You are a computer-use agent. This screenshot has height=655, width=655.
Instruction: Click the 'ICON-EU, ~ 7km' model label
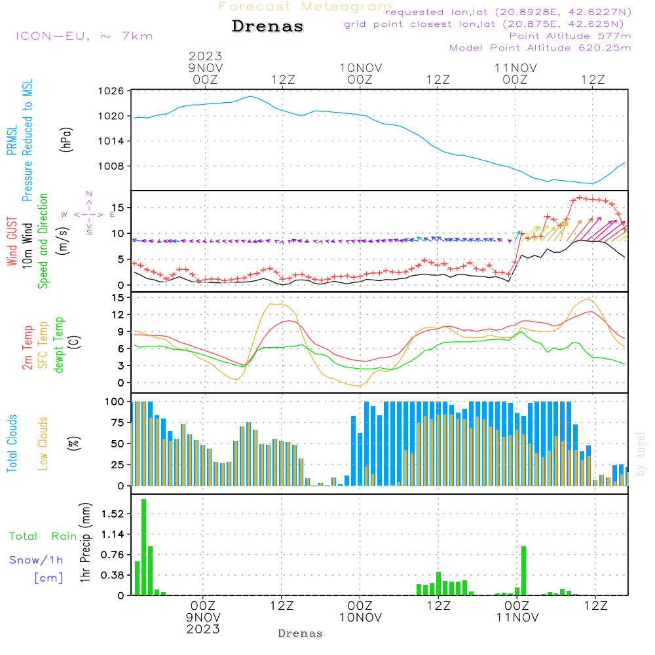pos(84,36)
